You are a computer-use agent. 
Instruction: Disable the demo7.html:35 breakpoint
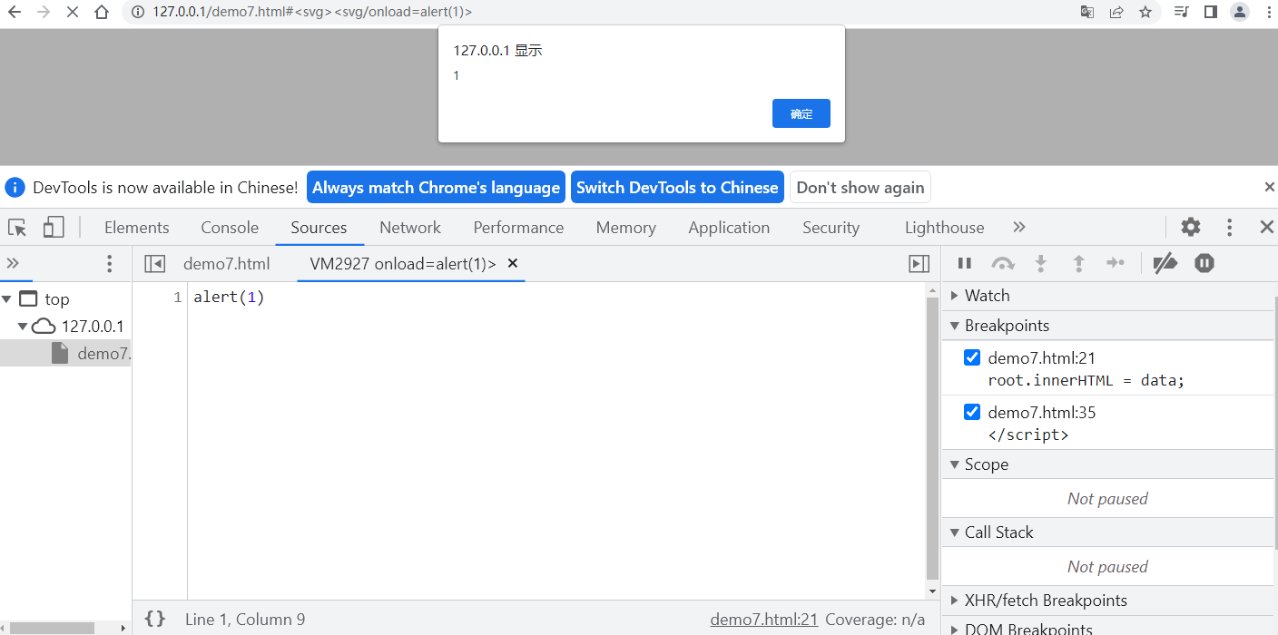click(972, 412)
